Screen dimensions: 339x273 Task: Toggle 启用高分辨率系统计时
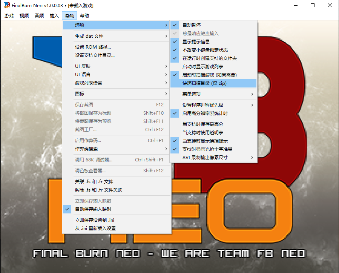tap(213, 113)
